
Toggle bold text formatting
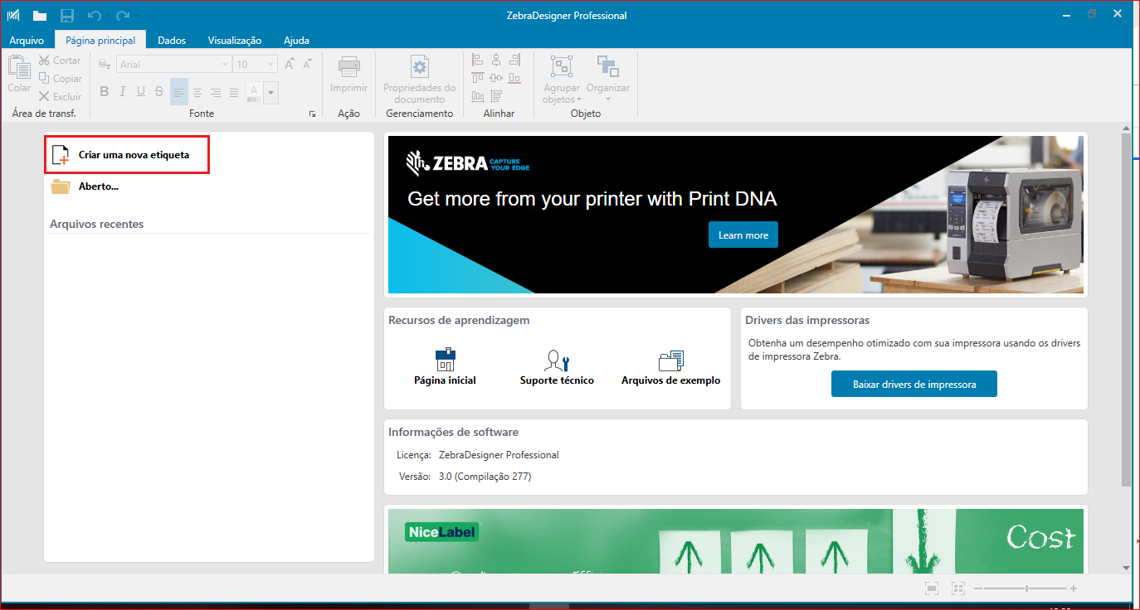[105, 92]
